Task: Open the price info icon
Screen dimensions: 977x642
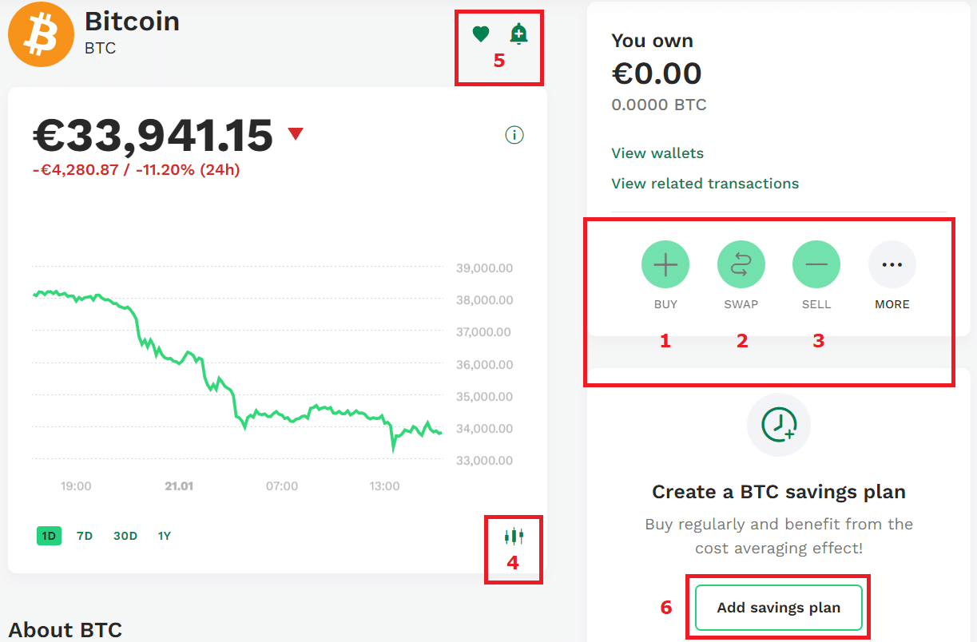Action: point(514,135)
